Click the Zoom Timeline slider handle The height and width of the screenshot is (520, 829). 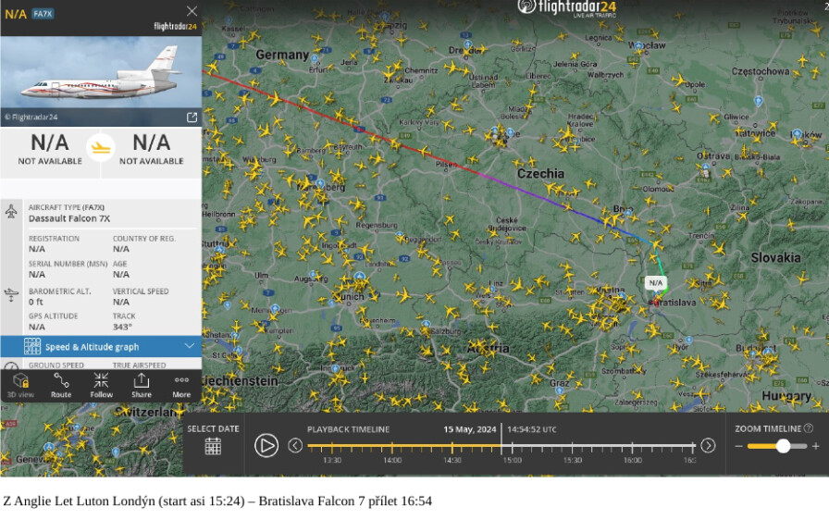pos(784,446)
